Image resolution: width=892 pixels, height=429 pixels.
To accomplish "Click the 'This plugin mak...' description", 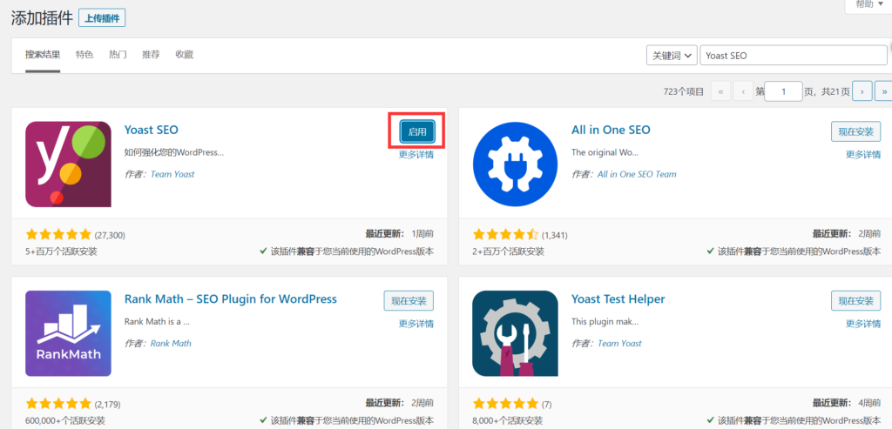I will (x=605, y=322).
